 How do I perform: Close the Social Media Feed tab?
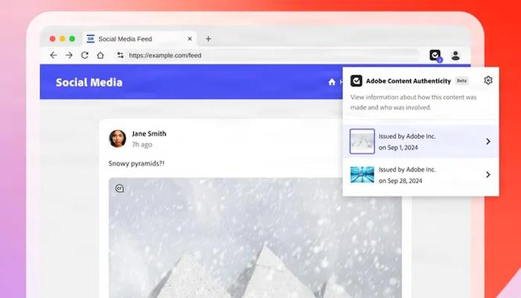(190, 39)
